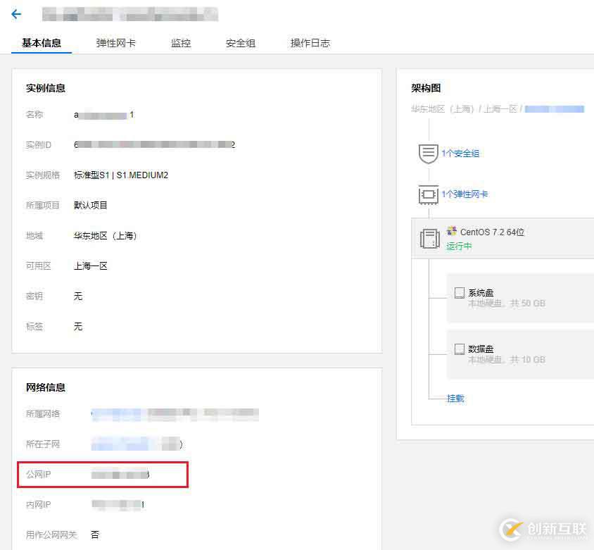Select the 上海一区 availability zone value

pos(91,266)
